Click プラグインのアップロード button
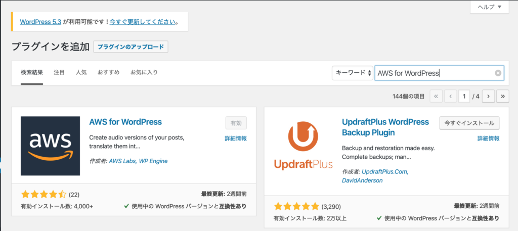This screenshot has height=231, width=518. [131, 47]
